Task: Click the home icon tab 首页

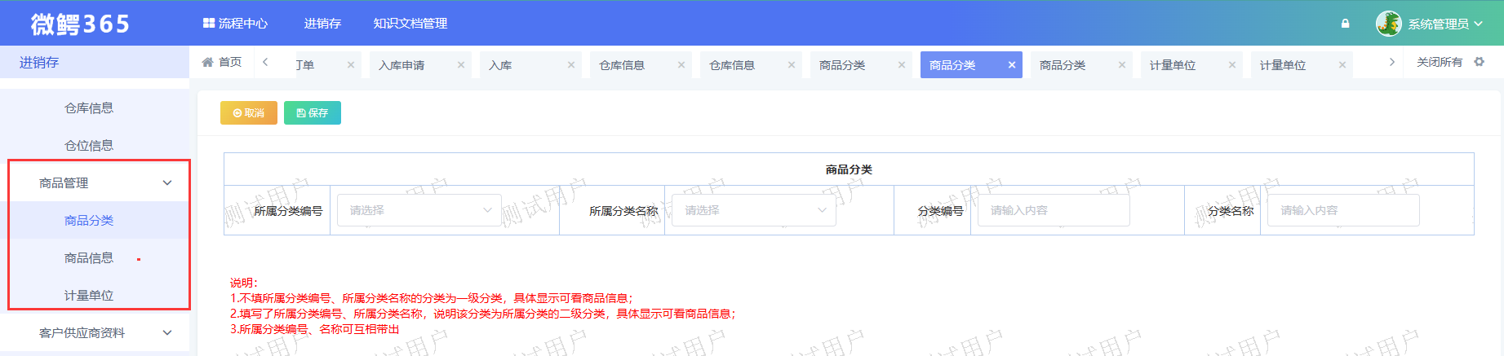Action: pos(222,63)
